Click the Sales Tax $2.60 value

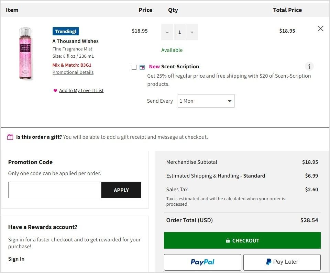311,190
